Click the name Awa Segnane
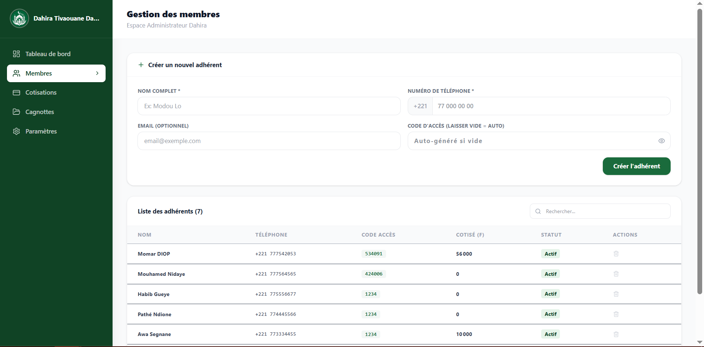 tap(154, 334)
